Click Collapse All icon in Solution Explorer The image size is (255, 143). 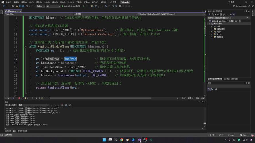click(221, 15)
